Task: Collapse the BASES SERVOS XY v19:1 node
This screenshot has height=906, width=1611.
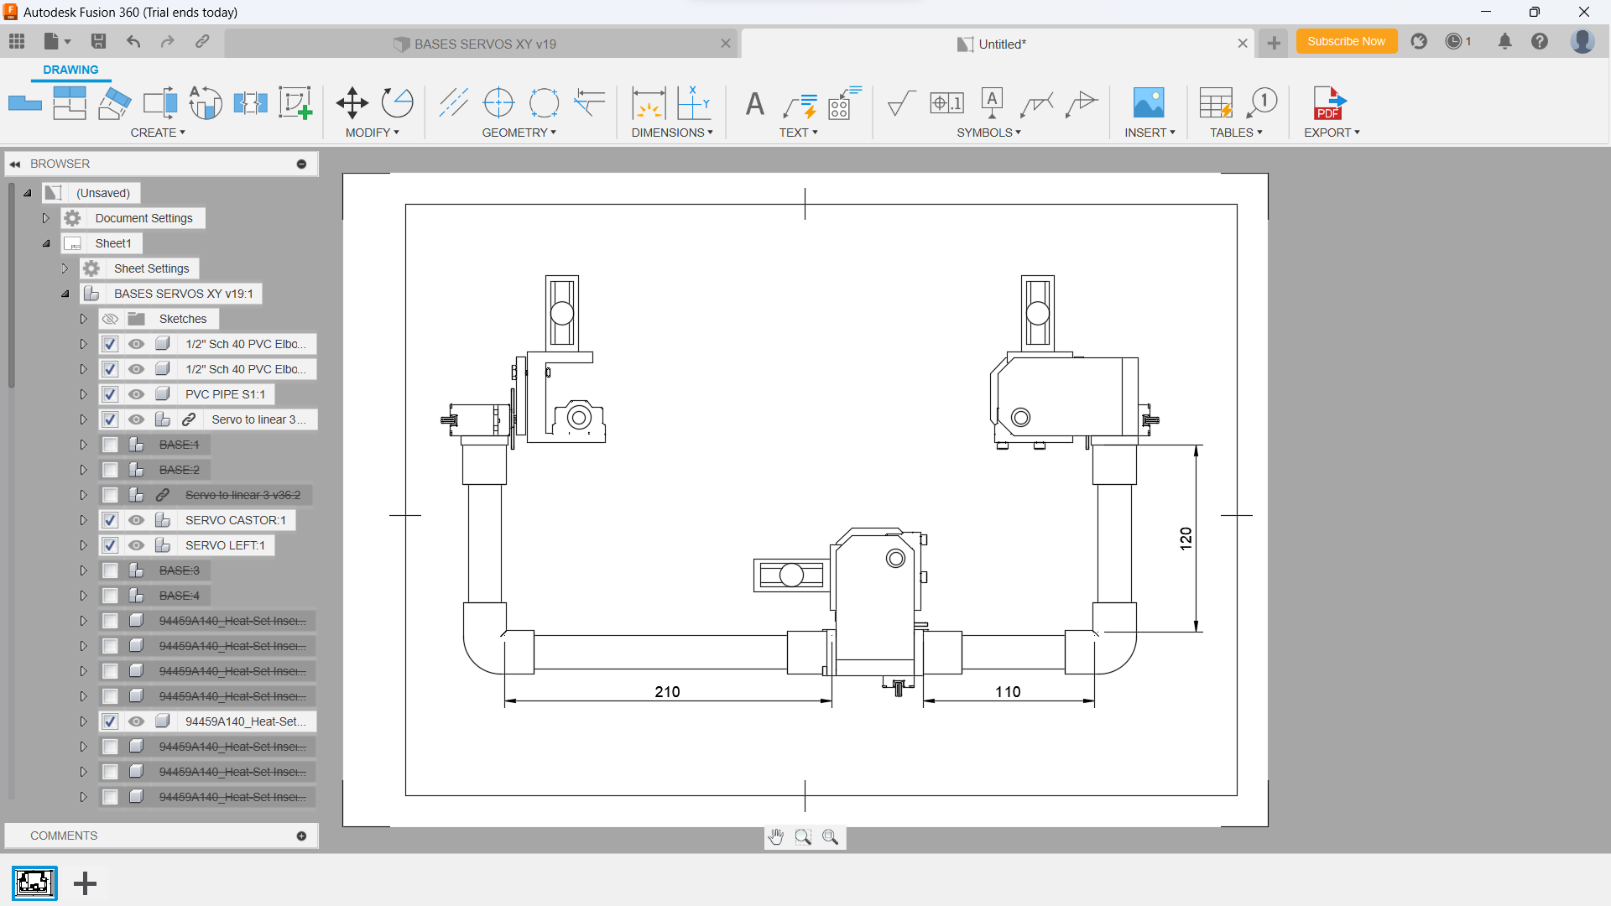Action: click(x=65, y=294)
